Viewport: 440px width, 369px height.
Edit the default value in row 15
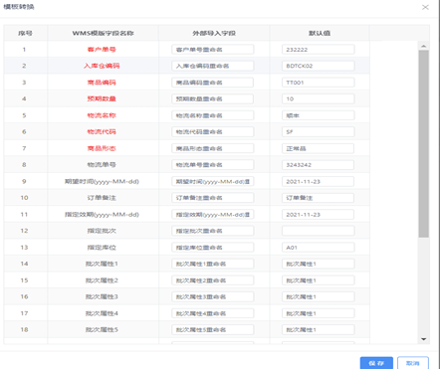pyautogui.click(x=319, y=280)
